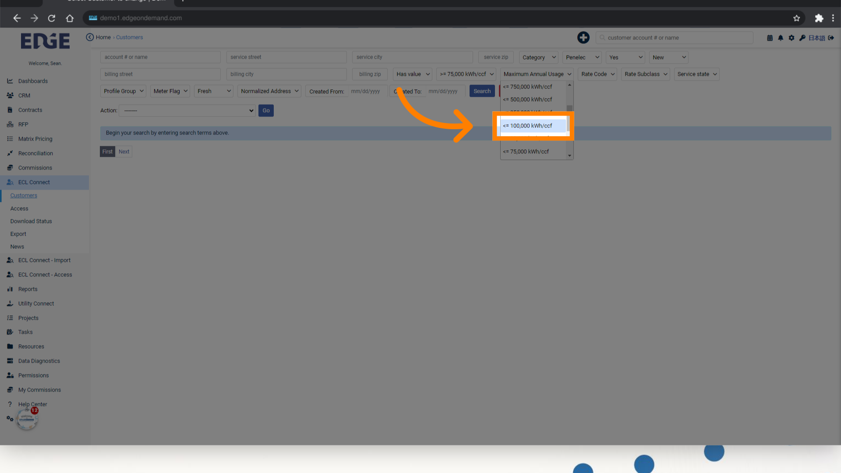Click the EDGE logo
841x473 pixels.
[x=45, y=41]
